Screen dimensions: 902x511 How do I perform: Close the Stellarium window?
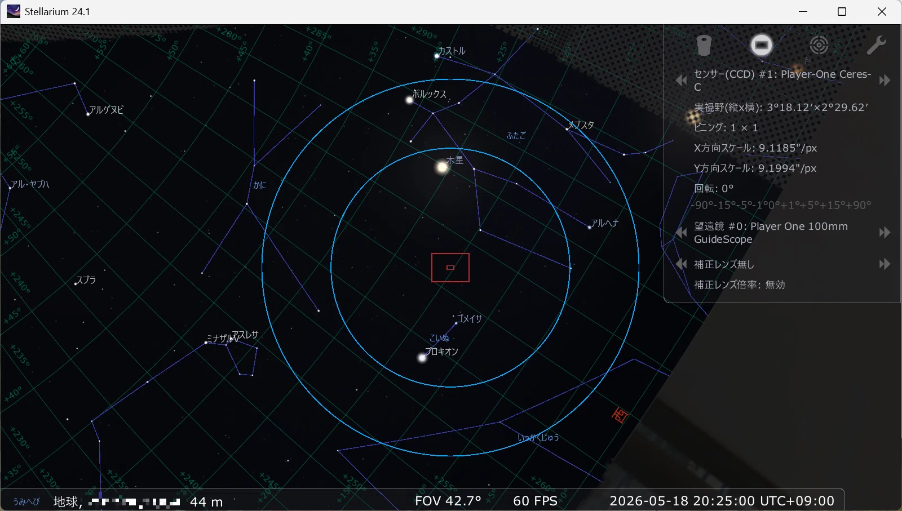(882, 12)
